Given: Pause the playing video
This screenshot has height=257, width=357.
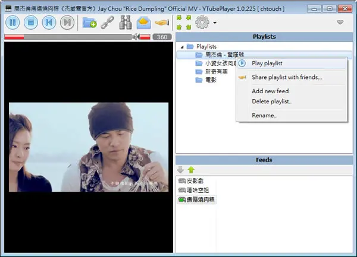Looking at the screenshot, I should click(12, 23).
